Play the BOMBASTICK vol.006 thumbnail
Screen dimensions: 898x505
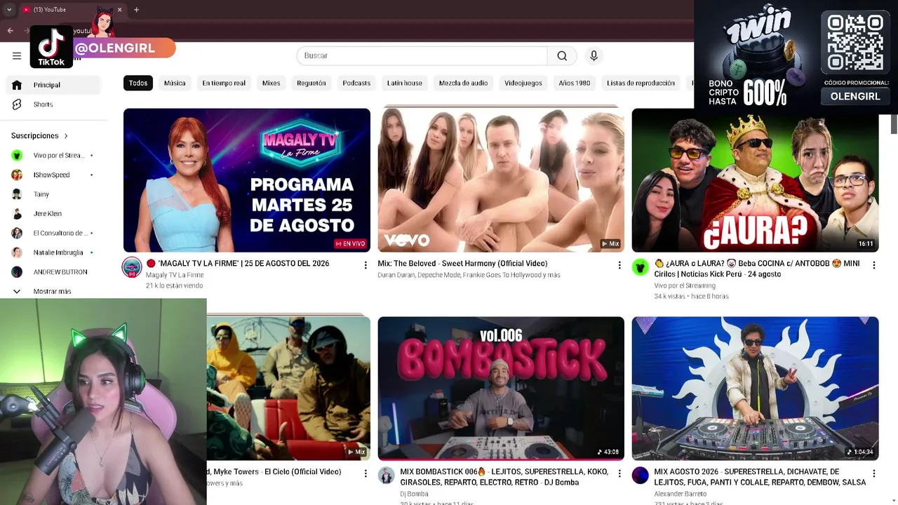[x=501, y=389]
